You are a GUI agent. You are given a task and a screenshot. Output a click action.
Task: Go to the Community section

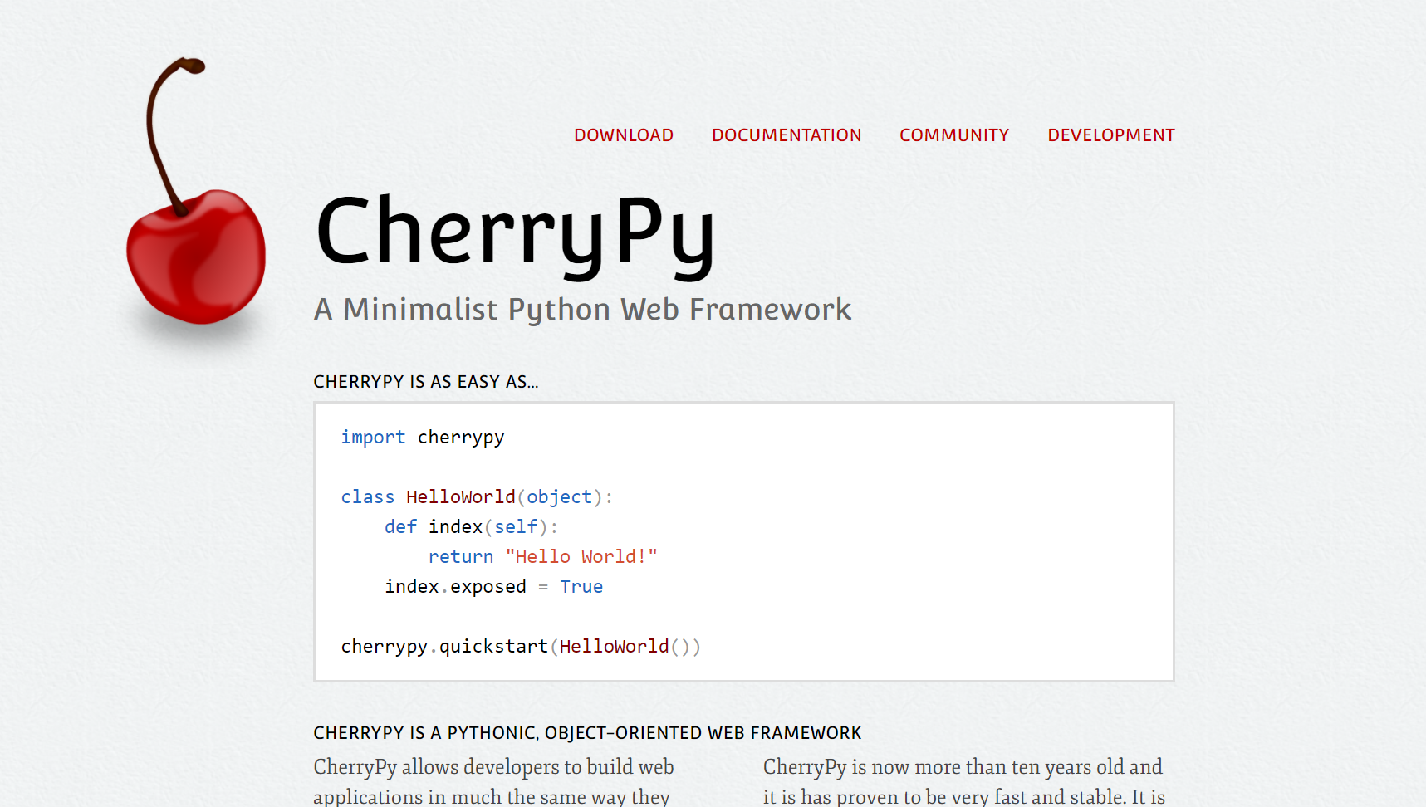[954, 135]
